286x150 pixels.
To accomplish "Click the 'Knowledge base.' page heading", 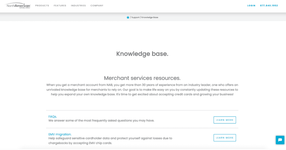I will 142,54.
